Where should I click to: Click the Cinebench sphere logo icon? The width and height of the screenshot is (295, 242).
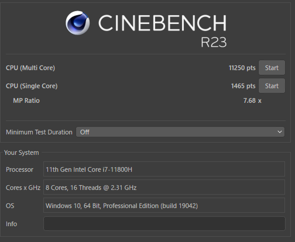pos(78,23)
